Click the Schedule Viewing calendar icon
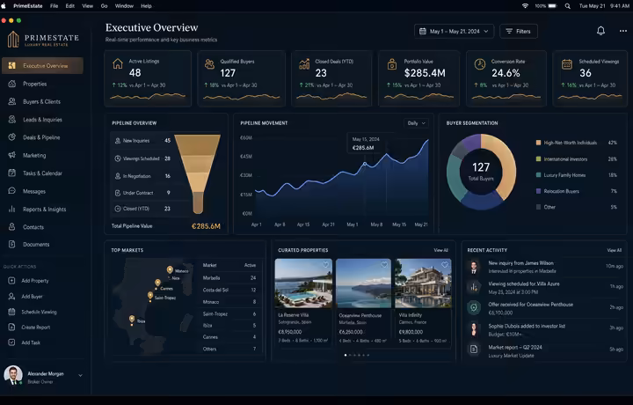633x405 pixels. [11, 312]
